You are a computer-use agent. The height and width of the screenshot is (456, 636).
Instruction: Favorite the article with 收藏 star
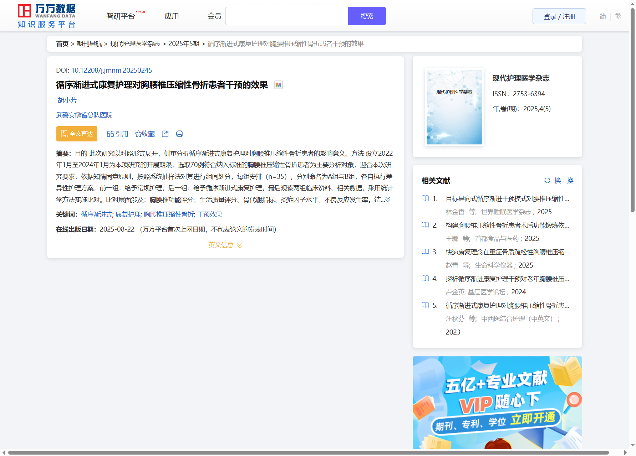[145, 134]
